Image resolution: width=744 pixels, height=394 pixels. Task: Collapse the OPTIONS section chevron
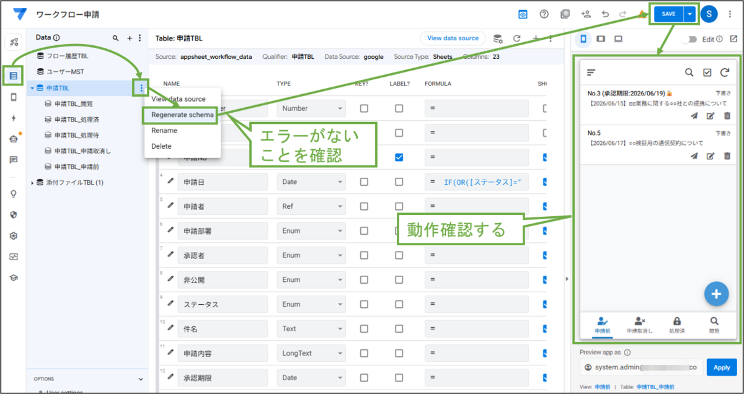pos(141,379)
